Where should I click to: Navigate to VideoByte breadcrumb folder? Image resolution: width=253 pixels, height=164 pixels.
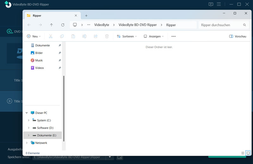(x=102, y=25)
